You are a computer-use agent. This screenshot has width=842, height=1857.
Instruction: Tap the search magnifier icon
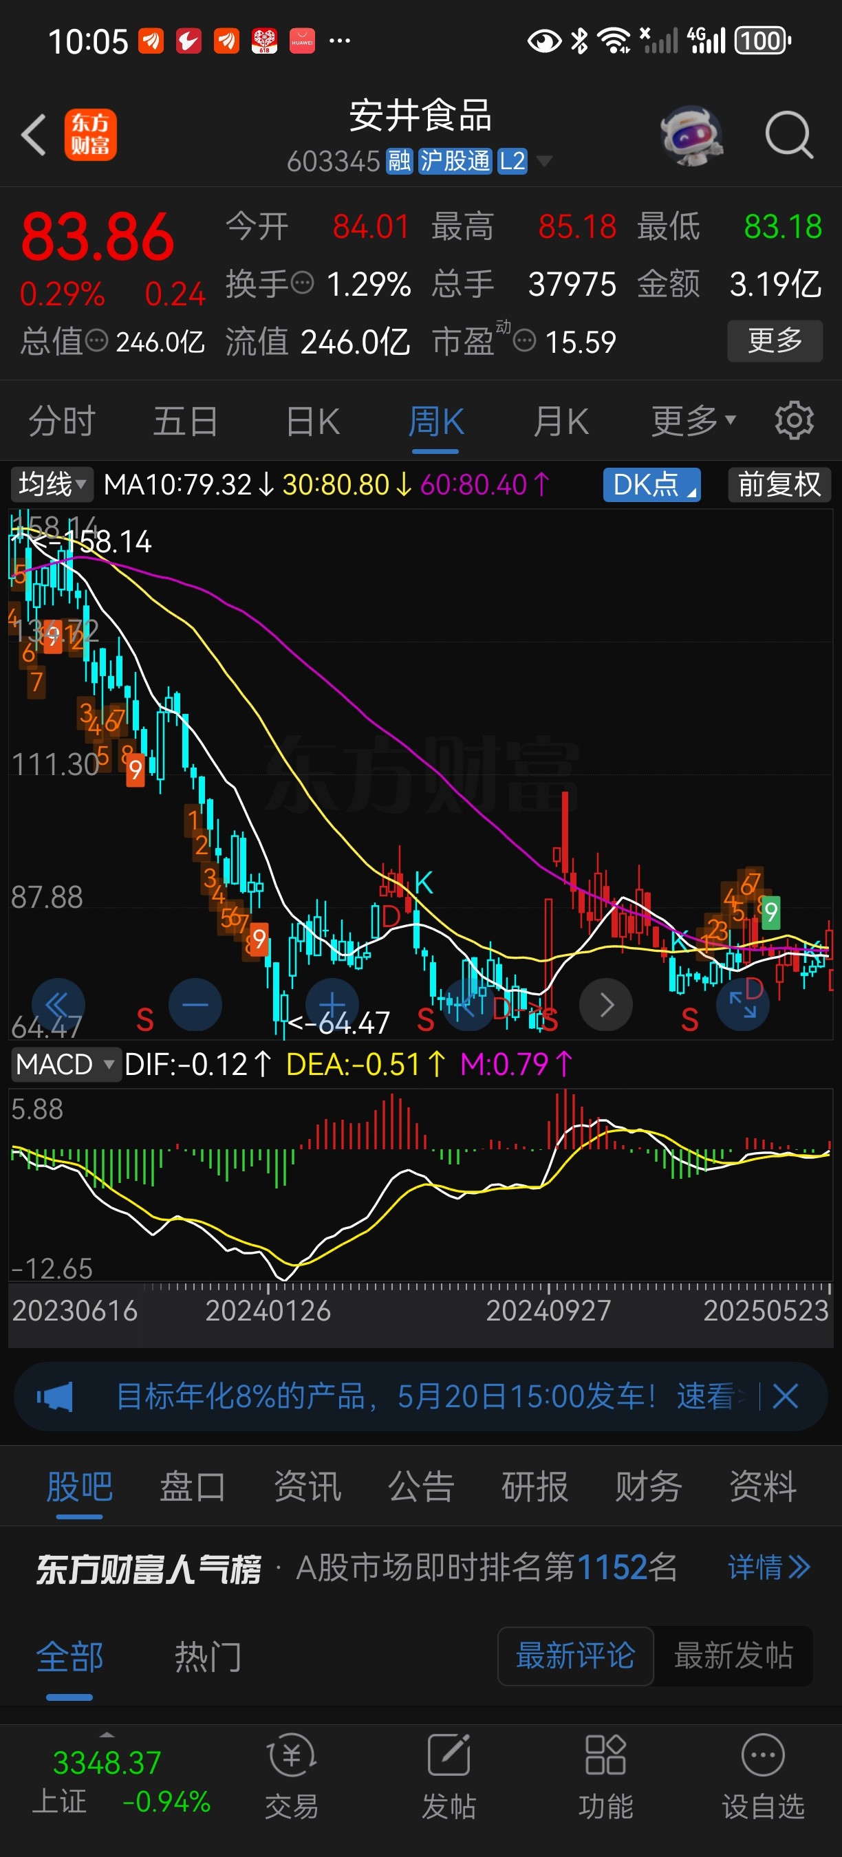click(x=790, y=135)
